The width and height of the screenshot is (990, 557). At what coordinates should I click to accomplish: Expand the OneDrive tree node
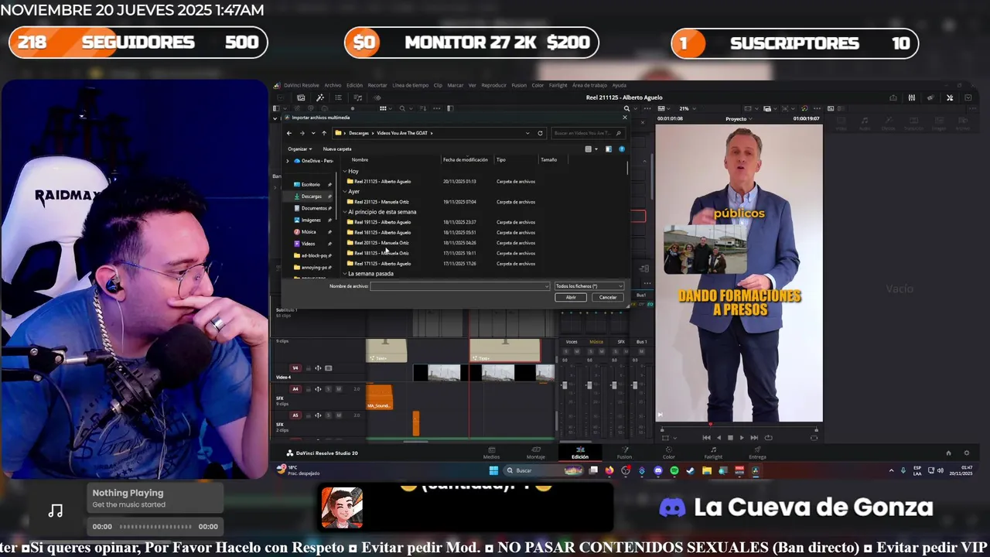[288, 161]
